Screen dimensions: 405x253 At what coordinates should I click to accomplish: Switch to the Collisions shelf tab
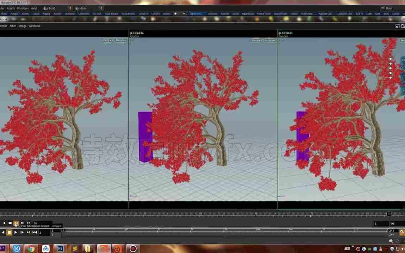pos(213,14)
